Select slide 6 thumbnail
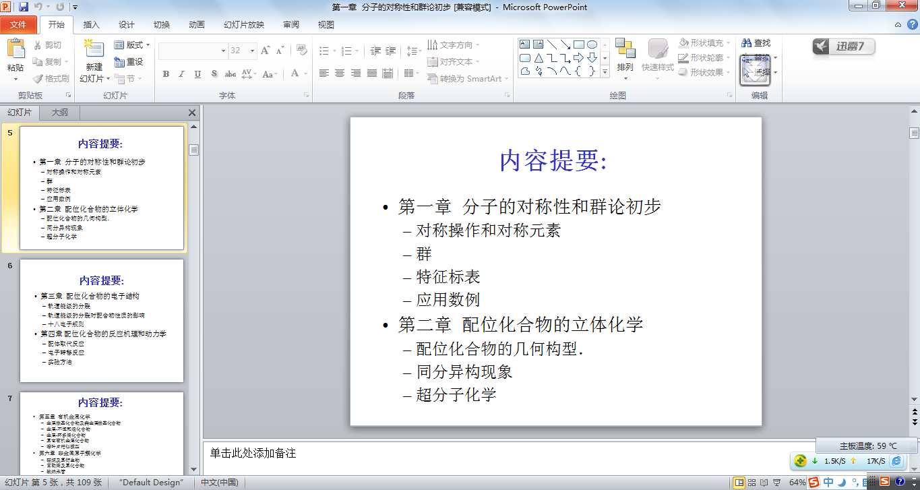Image resolution: width=920 pixels, height=490 pixels. tap(102, 321)
